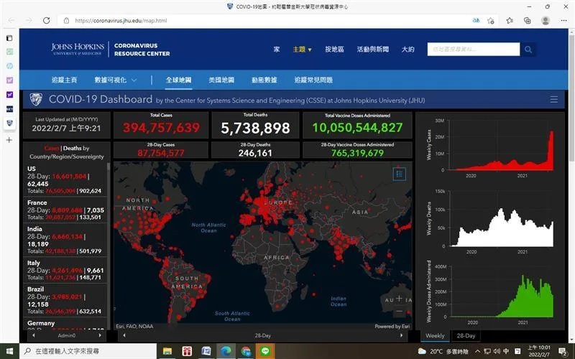Switch to the light purple W vertical tab
This screenshot has width=575, height=359.
9,80
